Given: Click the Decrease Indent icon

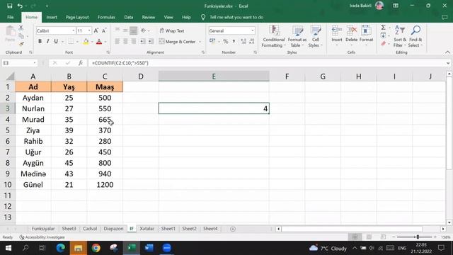Looking at the screenshot, I should click(142, 42).
